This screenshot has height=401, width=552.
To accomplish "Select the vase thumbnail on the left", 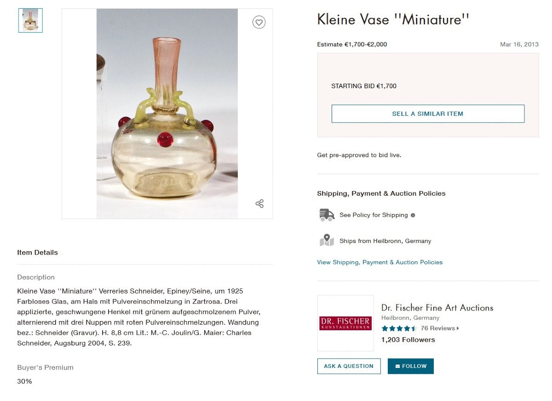I will pos(30,20).
